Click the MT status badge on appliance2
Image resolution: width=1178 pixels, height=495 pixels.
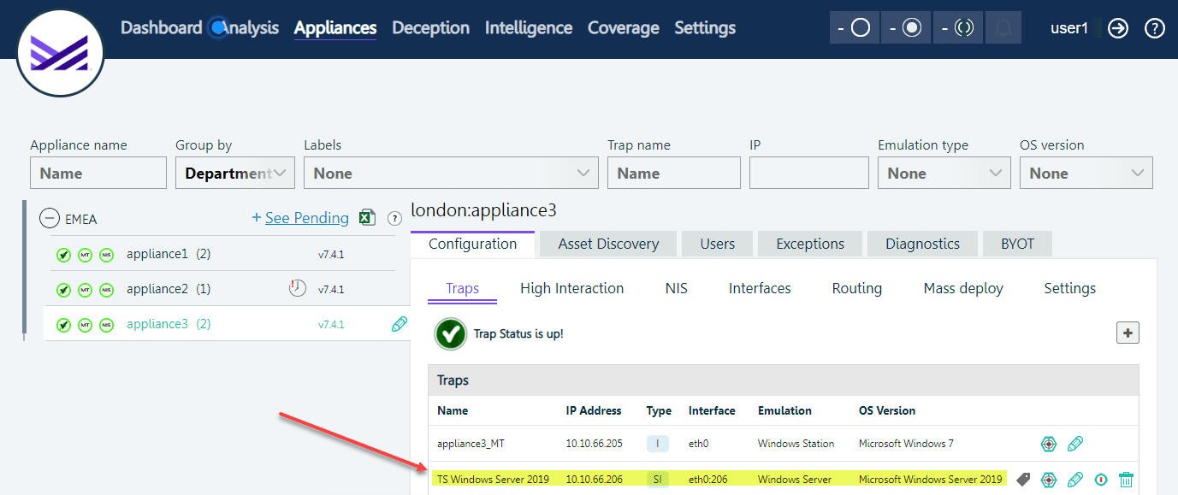pos(85,290)
